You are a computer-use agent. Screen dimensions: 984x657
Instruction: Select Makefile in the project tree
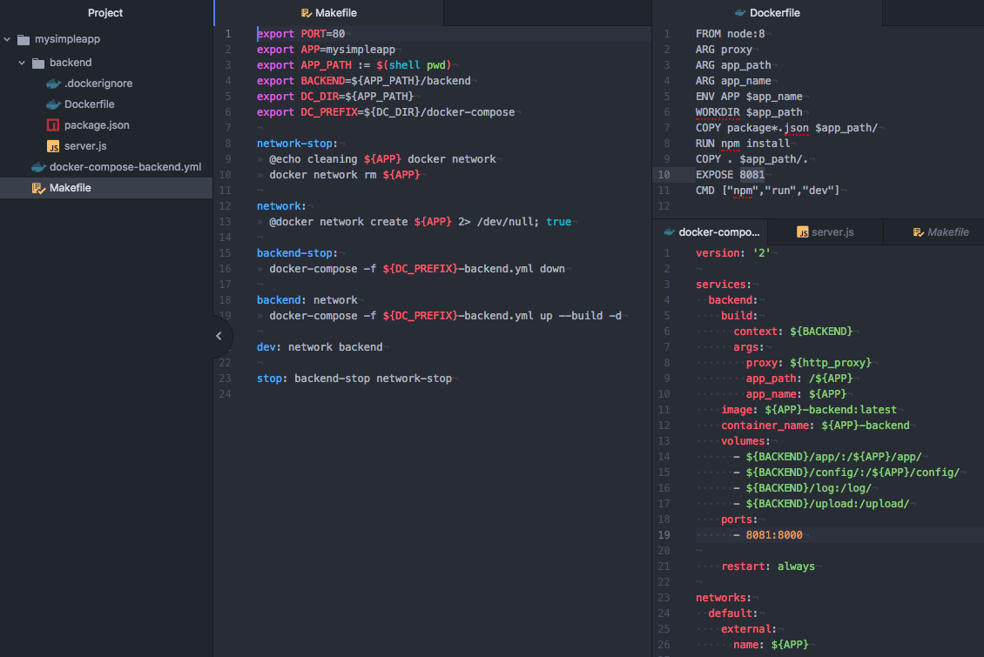coord(106,188)
